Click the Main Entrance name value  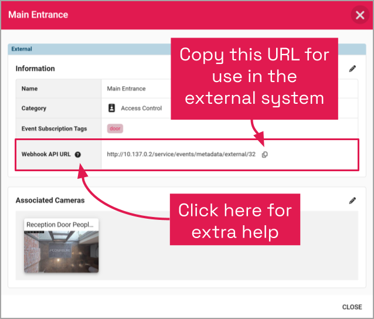[126, 89]
